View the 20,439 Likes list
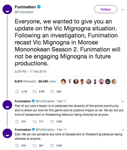This screenshot has width=127, height=150. (x=47, y=81)
